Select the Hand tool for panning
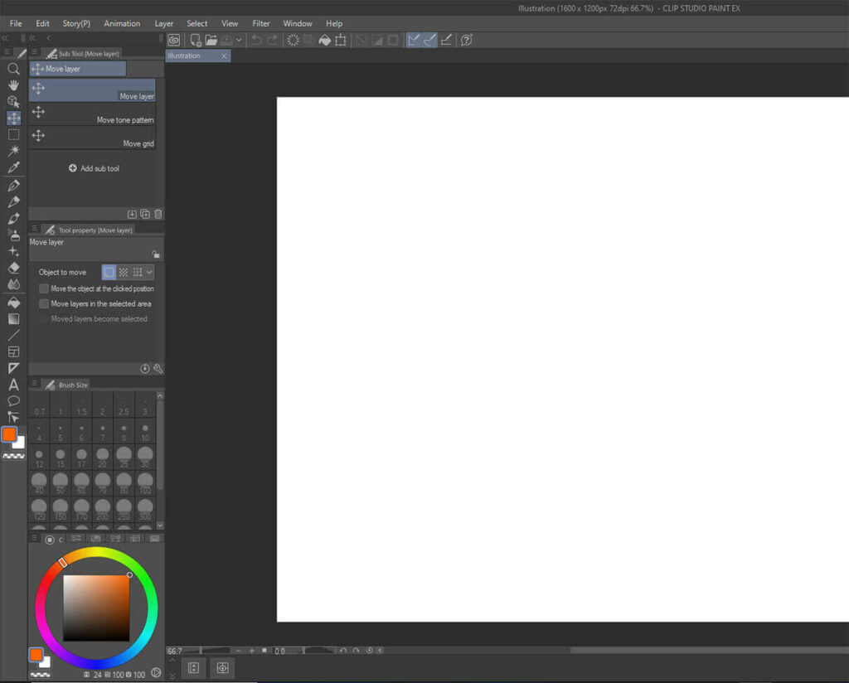849x683 pixels. 13,85
